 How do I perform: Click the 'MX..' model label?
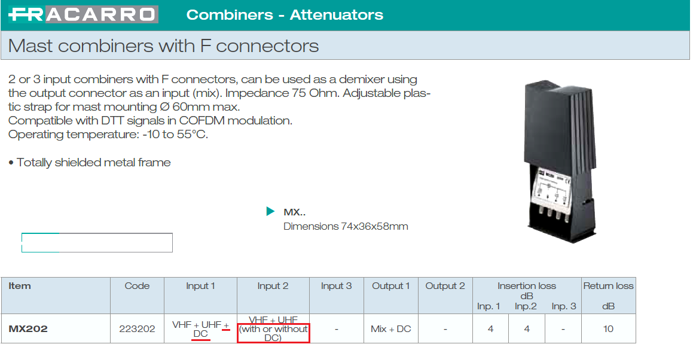pos(295,212)
